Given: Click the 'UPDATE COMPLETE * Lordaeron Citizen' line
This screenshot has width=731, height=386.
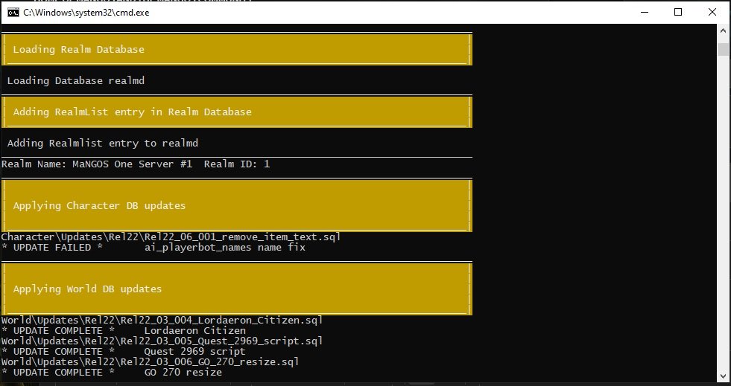Looking at the screenshot, I should coord(124,331).
